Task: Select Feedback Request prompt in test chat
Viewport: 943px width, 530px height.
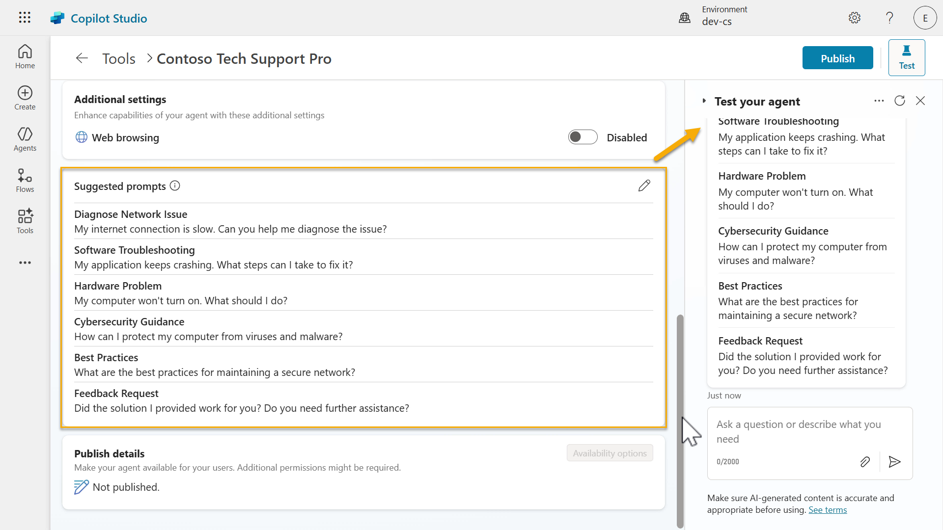Action: tap(806, 356)
